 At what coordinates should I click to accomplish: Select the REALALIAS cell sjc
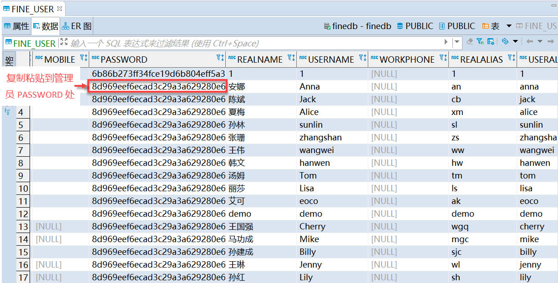point(483,252)
